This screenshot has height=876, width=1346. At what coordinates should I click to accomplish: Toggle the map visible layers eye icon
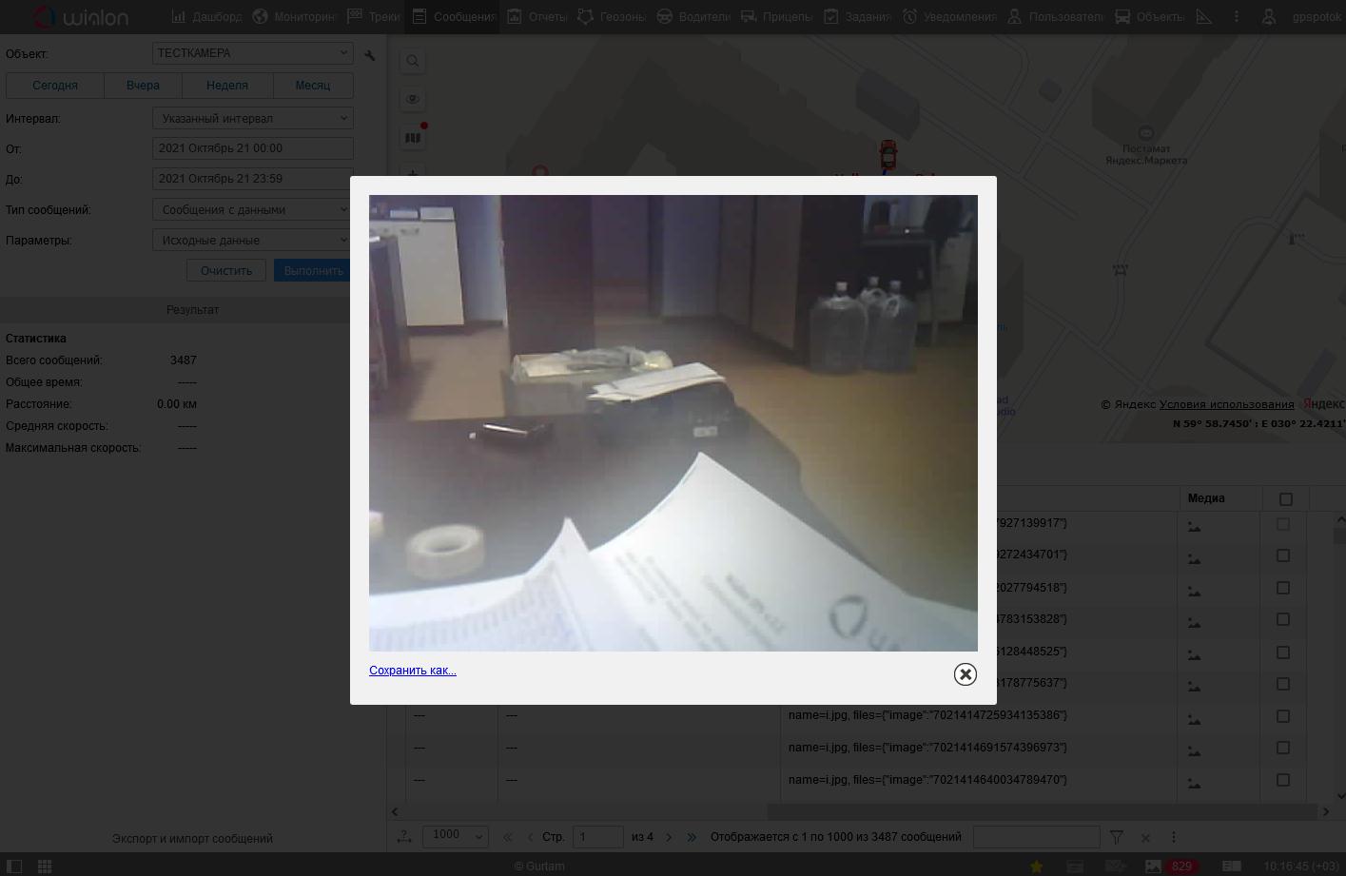tap(413, 99)
